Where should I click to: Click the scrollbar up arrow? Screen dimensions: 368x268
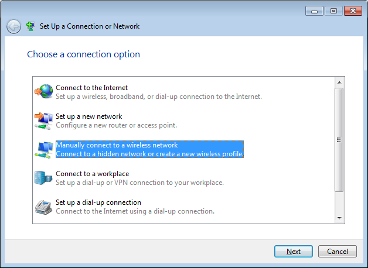339,83
